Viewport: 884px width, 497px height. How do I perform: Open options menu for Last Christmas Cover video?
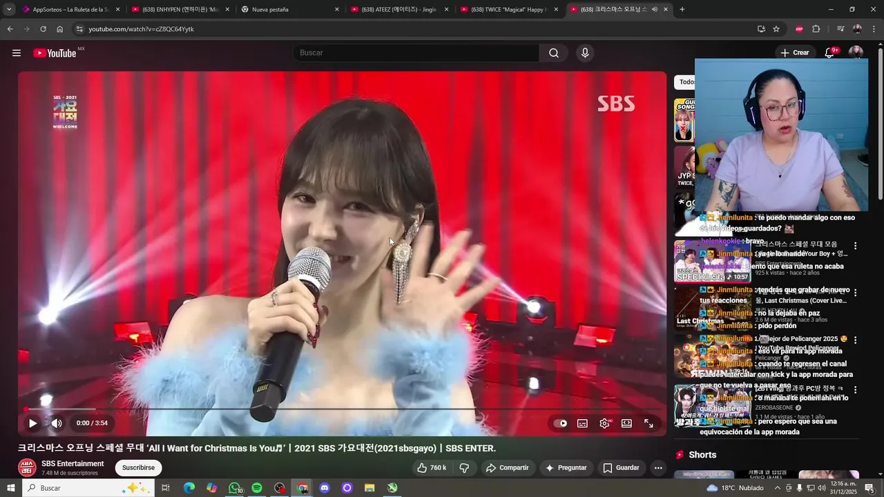(855, 293)
